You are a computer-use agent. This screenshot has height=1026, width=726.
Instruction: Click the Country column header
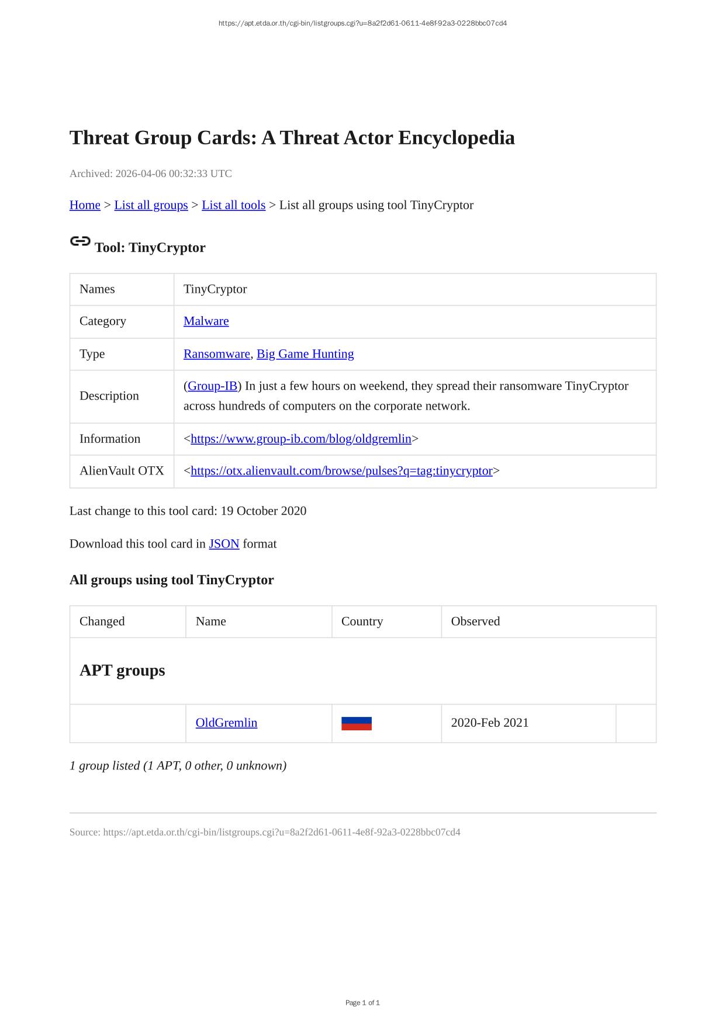pyautogui.click(x=362, y=622)
